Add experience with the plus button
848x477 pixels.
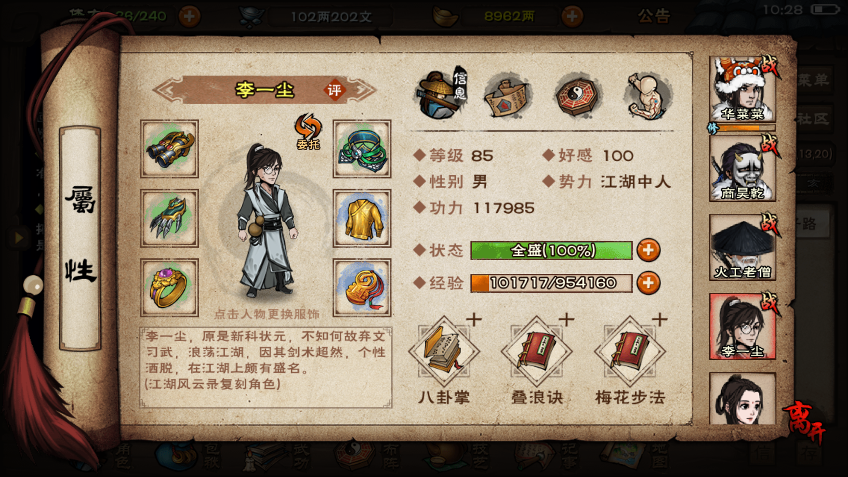pyautogui.click(x=648, y=283)
